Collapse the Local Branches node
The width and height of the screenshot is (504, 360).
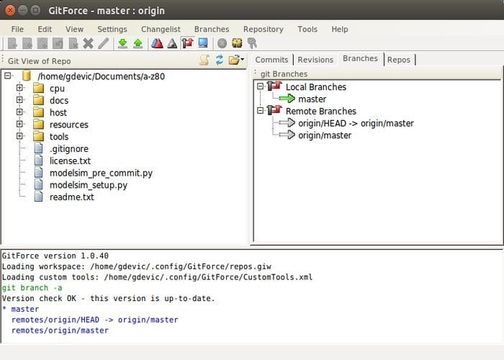[x=261, y=86]
